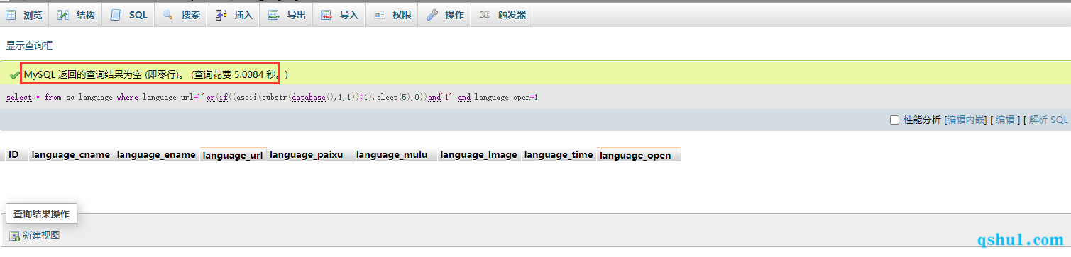
Task: Click the Structure (结构) tab icon
Action: (63, 15)
